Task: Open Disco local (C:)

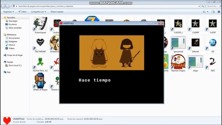Action: pos(15,65)
